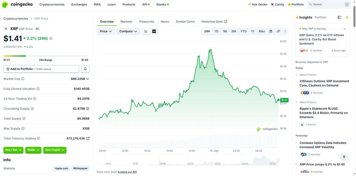Open the Historical Data tab

pos(214,22)
